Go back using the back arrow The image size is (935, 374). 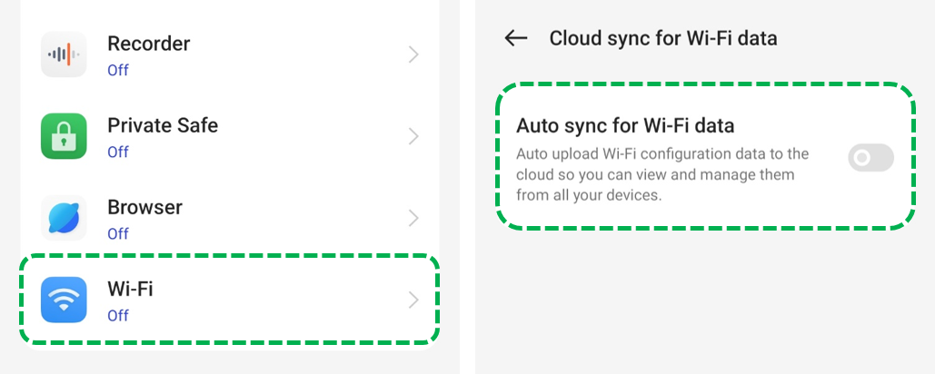point(516,38)
